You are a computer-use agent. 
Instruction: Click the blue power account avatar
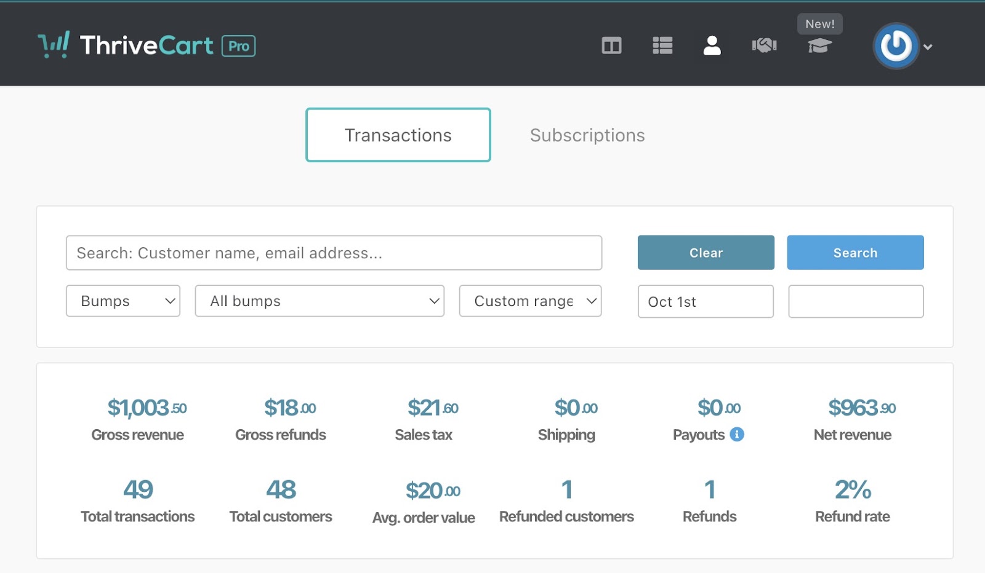[896, 46]
